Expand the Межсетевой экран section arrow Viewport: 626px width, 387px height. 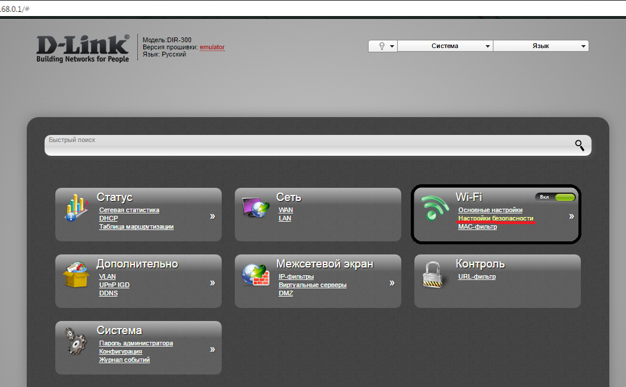[392, 283]
